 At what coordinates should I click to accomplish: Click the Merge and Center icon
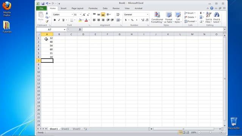point(118,20)
